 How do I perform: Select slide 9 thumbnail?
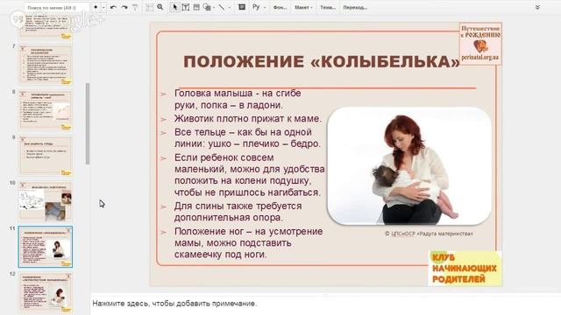pos(46,156)
